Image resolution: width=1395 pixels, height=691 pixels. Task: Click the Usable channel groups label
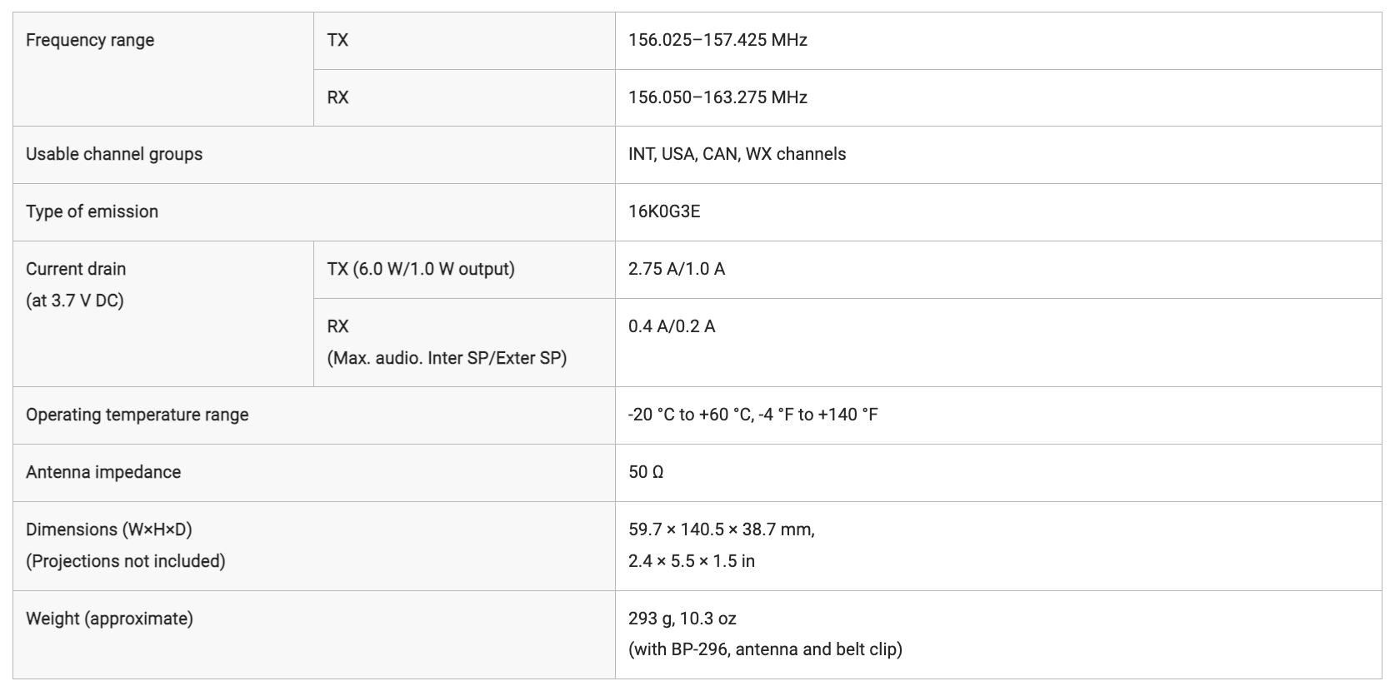pos(114,154)
